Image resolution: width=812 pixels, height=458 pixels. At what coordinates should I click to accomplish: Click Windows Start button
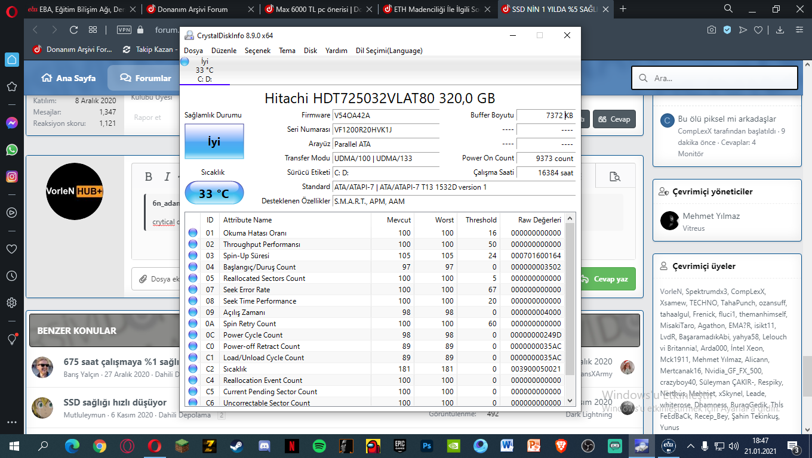[14, 445]
